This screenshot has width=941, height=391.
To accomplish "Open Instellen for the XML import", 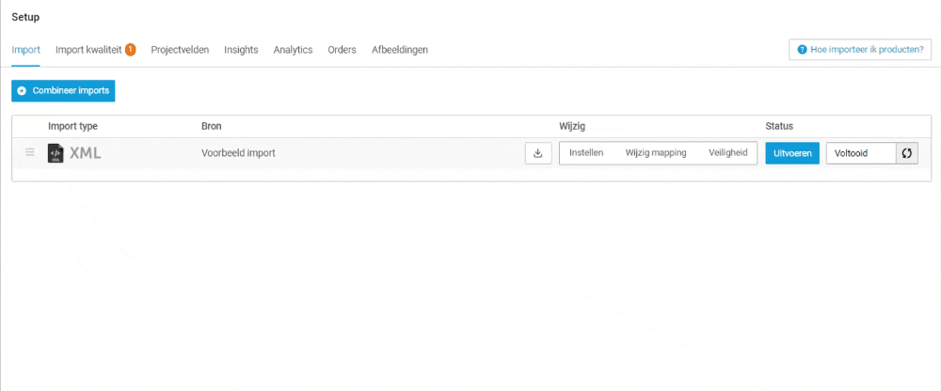I will pos(586,153).
